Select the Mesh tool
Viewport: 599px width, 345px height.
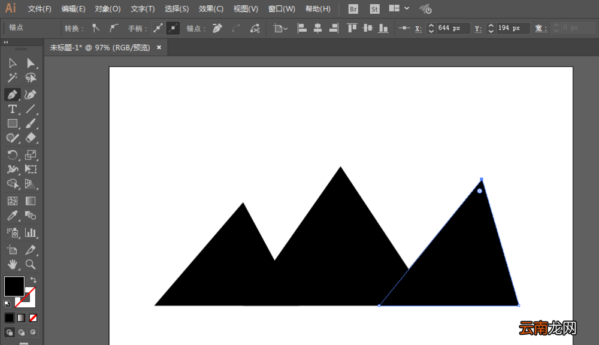click(x=12, y=201)
